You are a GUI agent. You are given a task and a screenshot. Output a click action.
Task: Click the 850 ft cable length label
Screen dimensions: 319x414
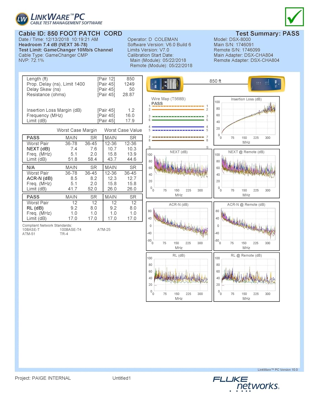pos(215,81)
